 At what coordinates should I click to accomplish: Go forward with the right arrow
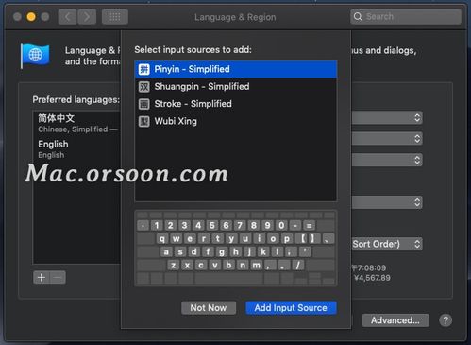click(x=87, y=17)
